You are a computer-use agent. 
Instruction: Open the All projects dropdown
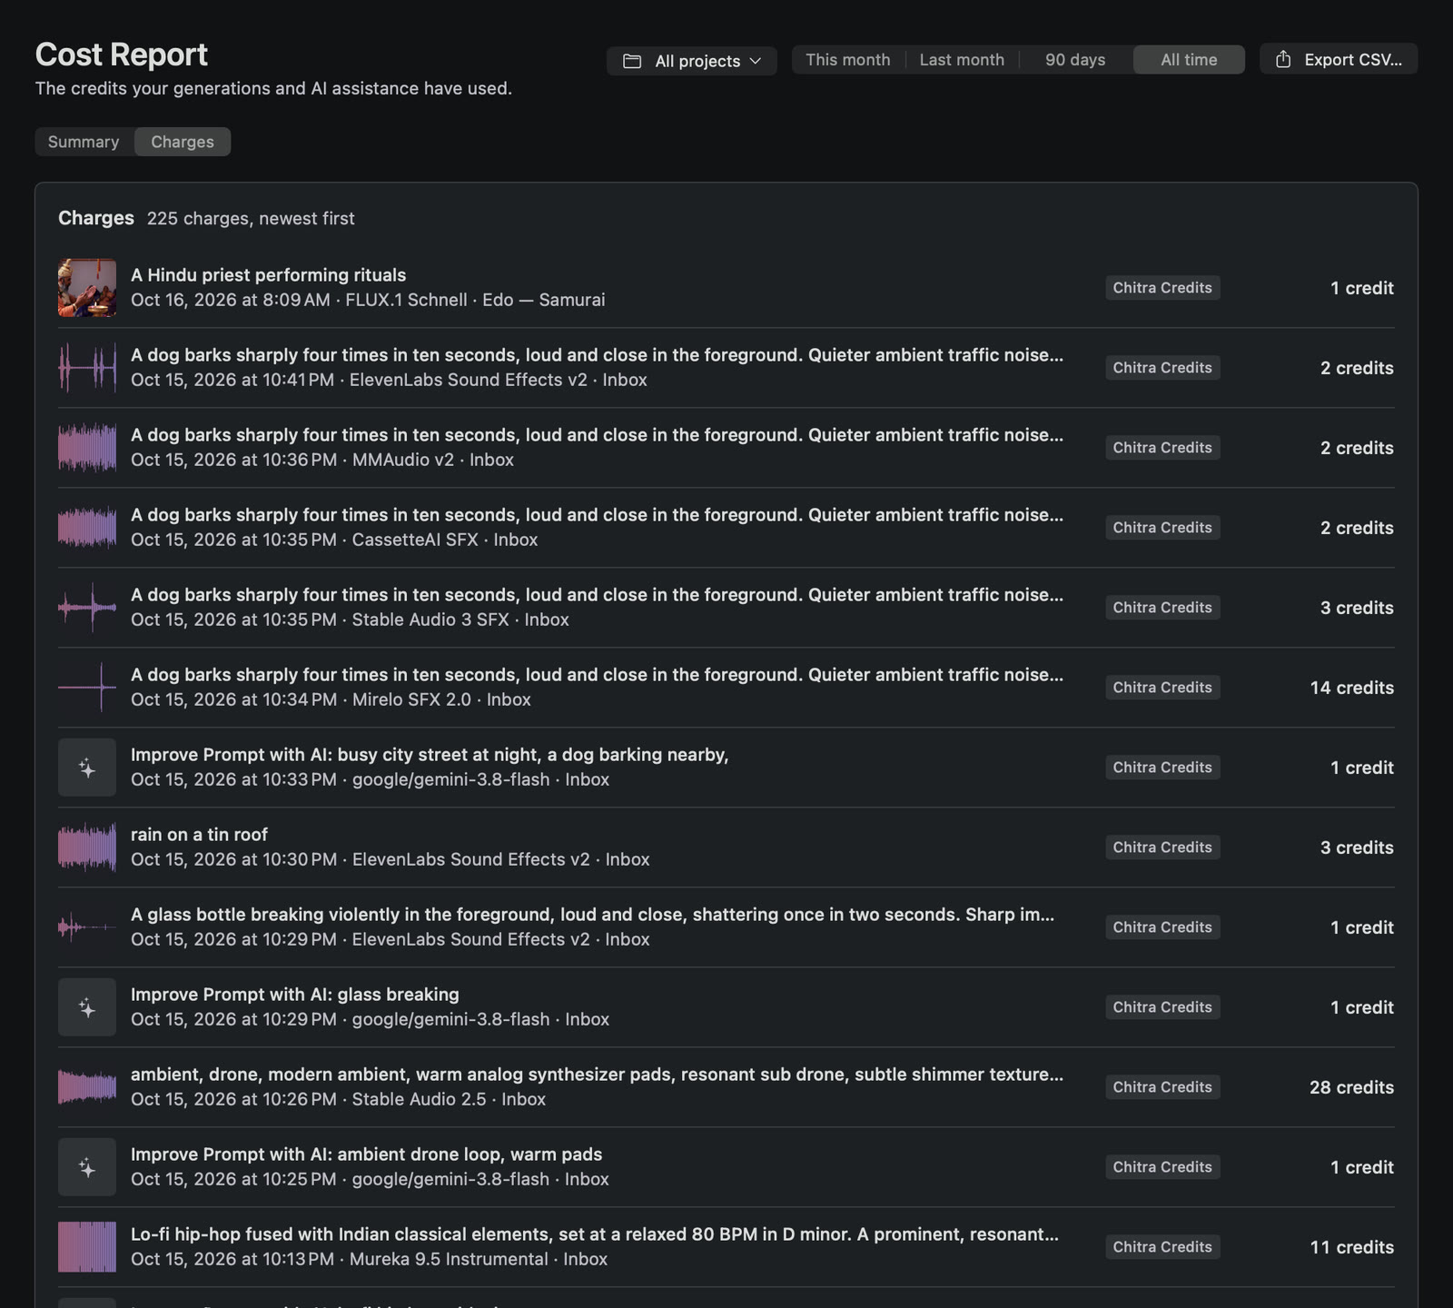pos(692,61)
